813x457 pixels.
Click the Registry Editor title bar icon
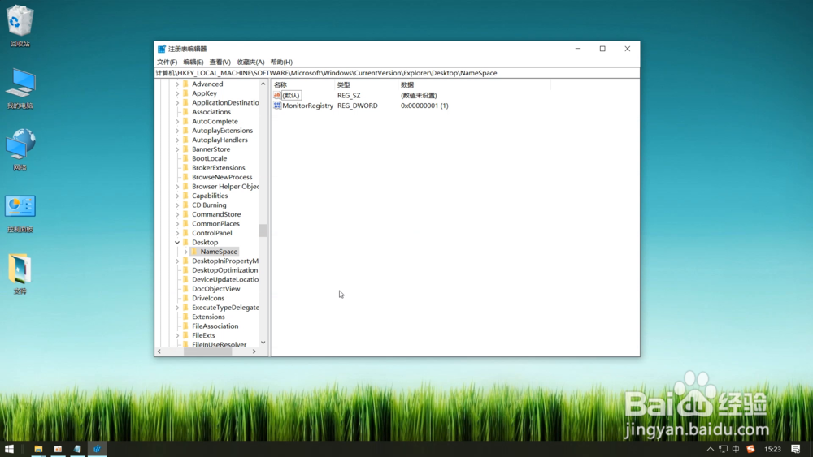tap(162, 49)
